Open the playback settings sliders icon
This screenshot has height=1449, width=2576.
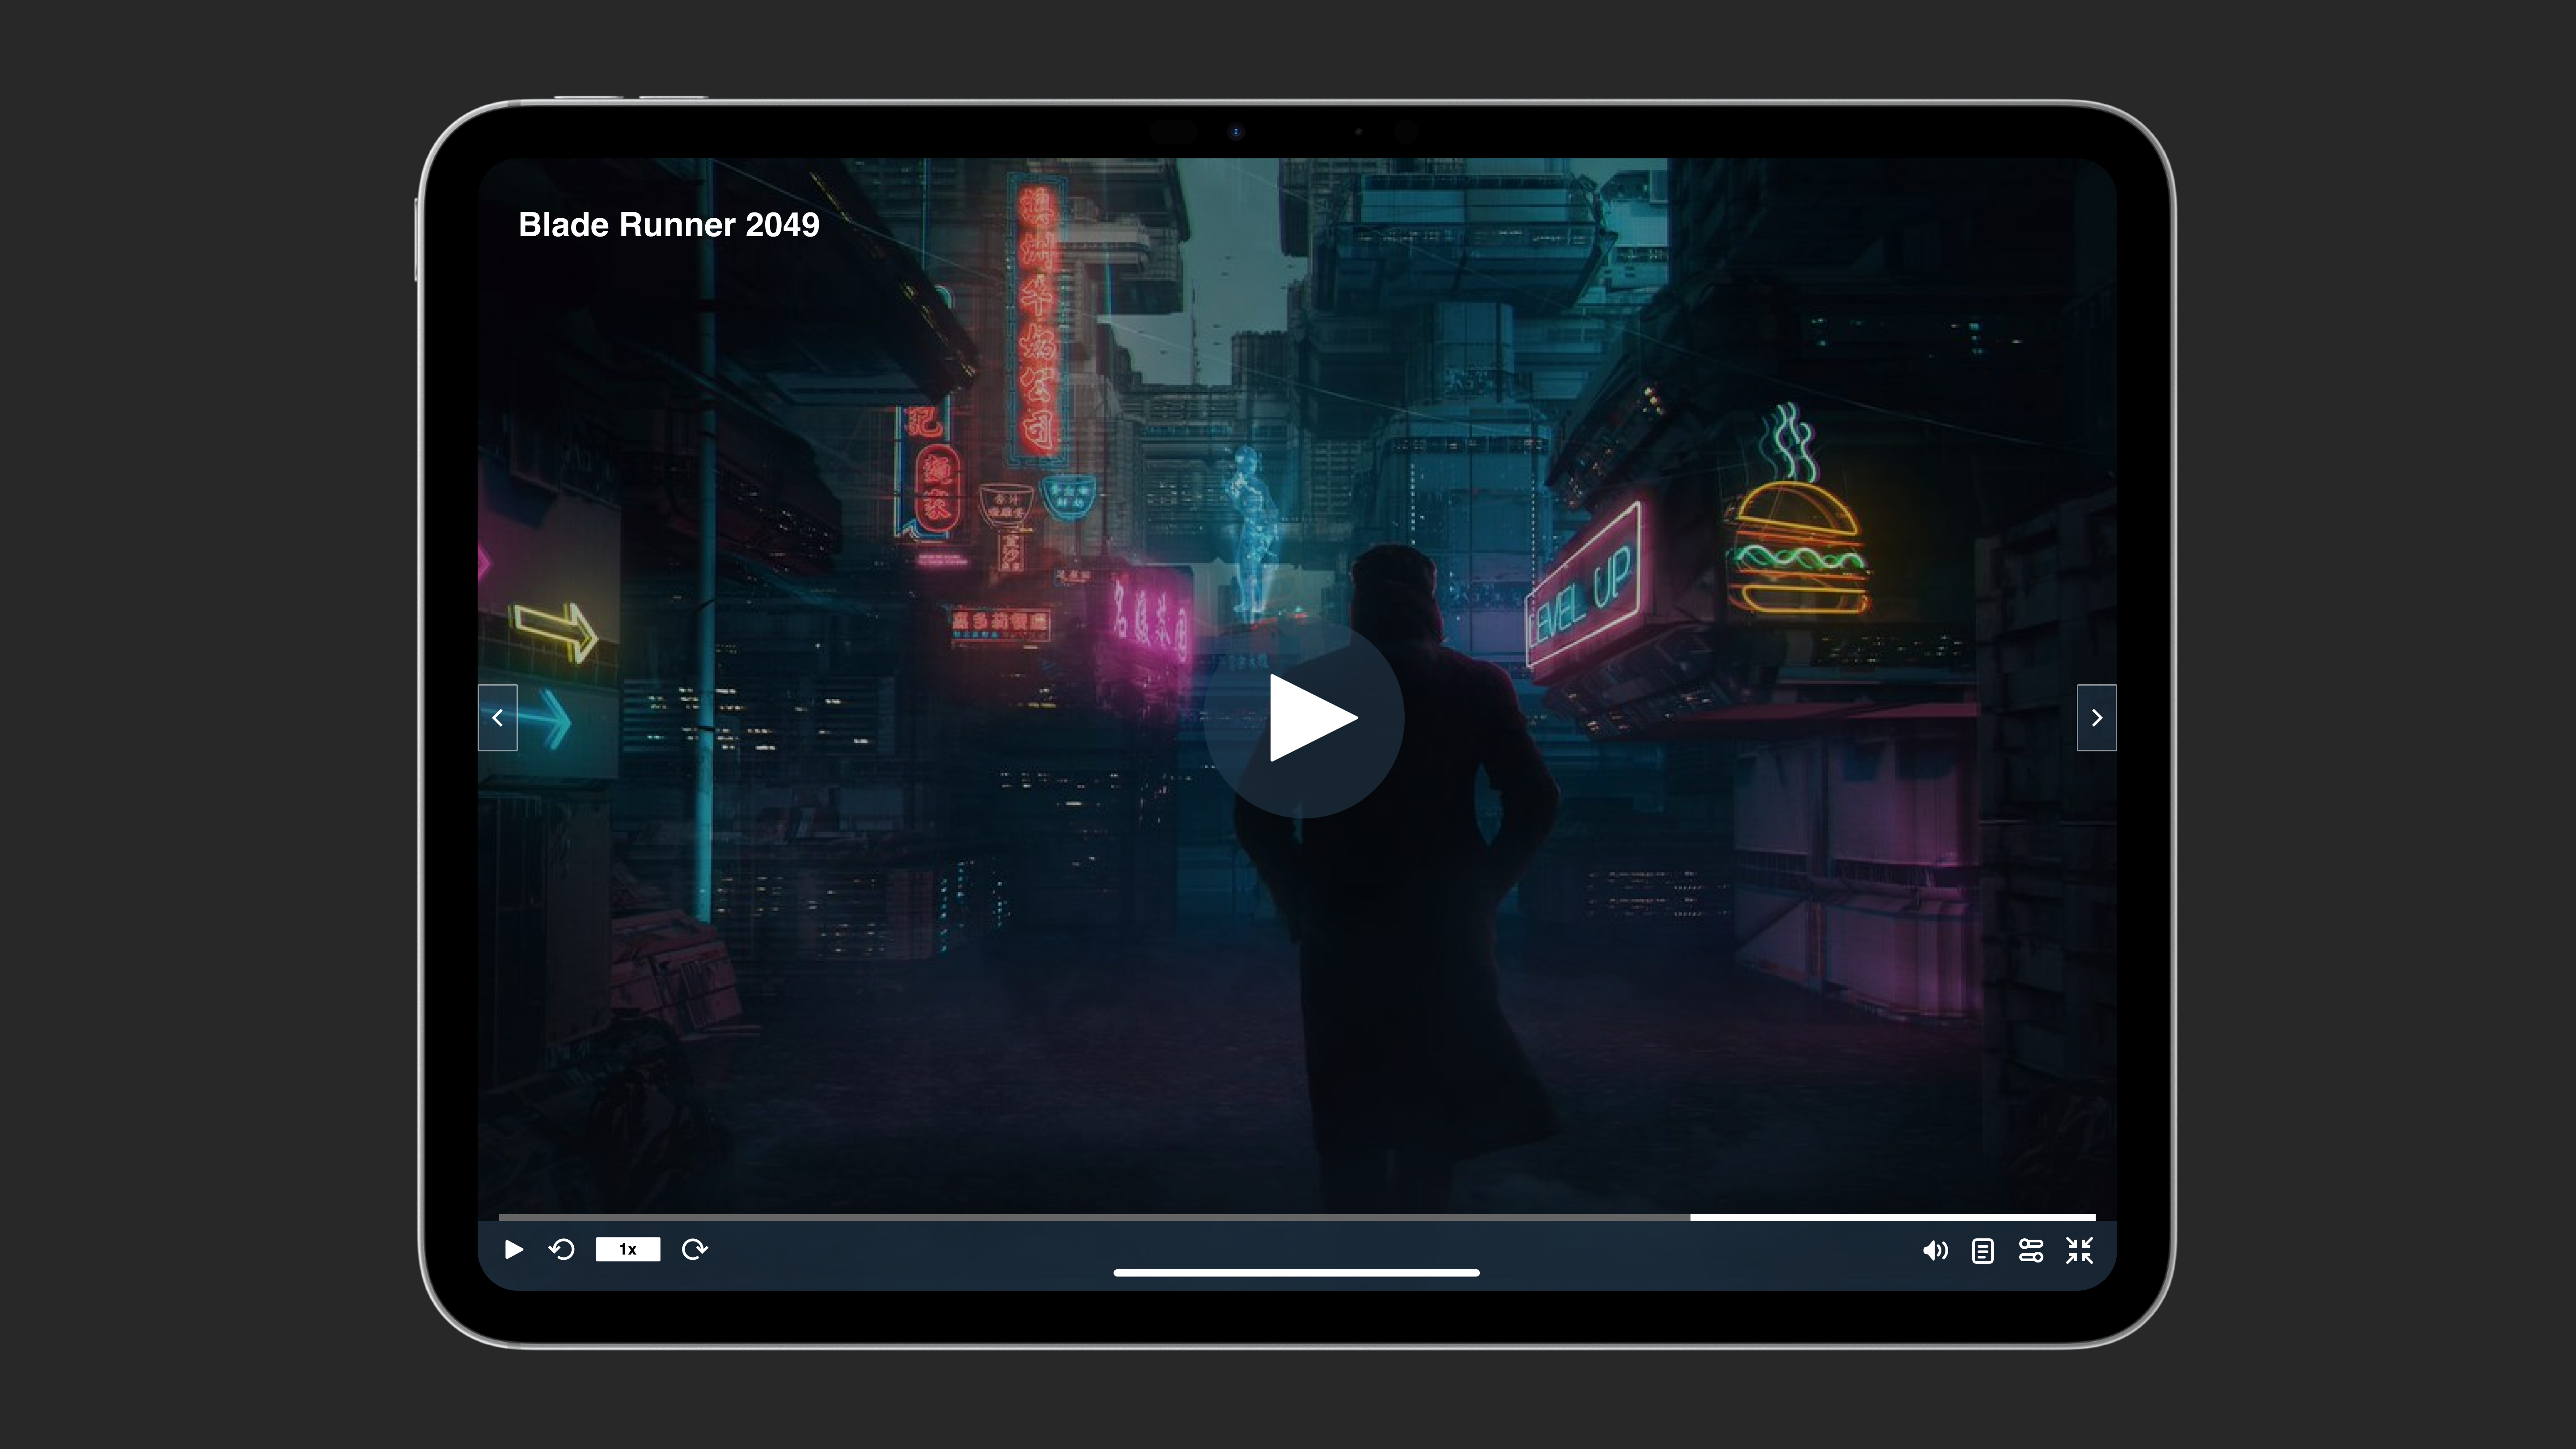tap(2031, 1250)
